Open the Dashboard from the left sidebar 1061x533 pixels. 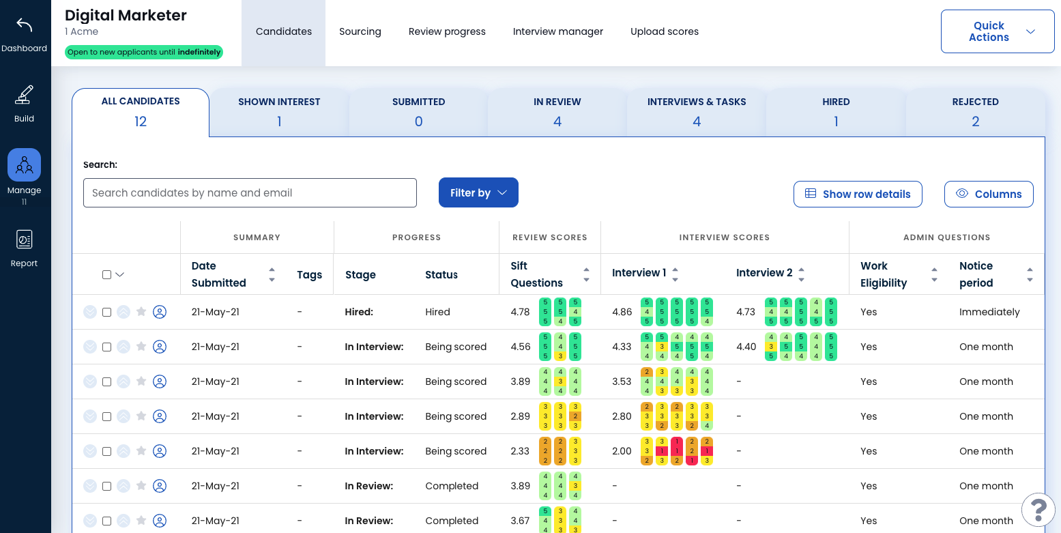(25, 31)
